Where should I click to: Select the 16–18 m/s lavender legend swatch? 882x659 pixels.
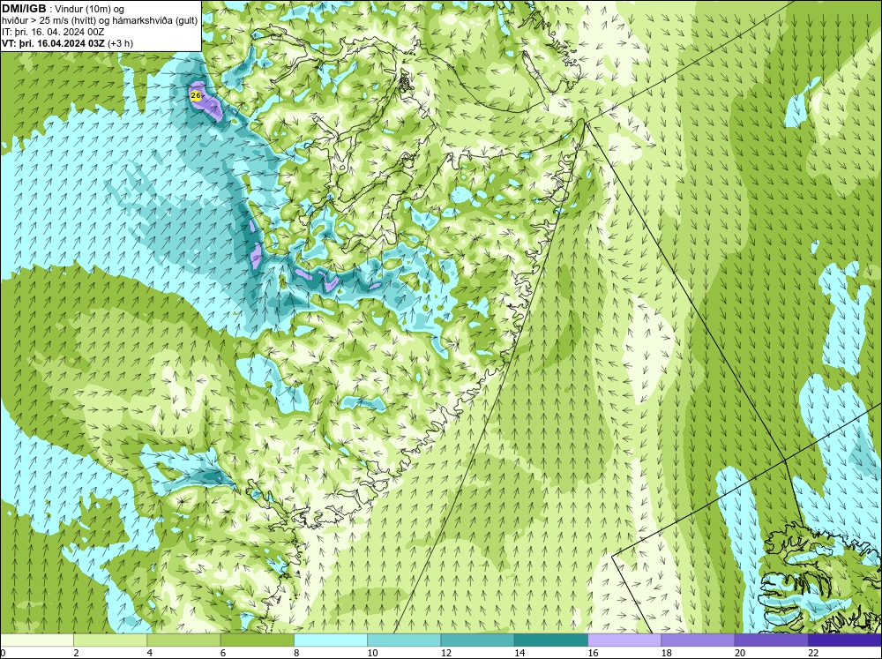[x=624, y=640]
